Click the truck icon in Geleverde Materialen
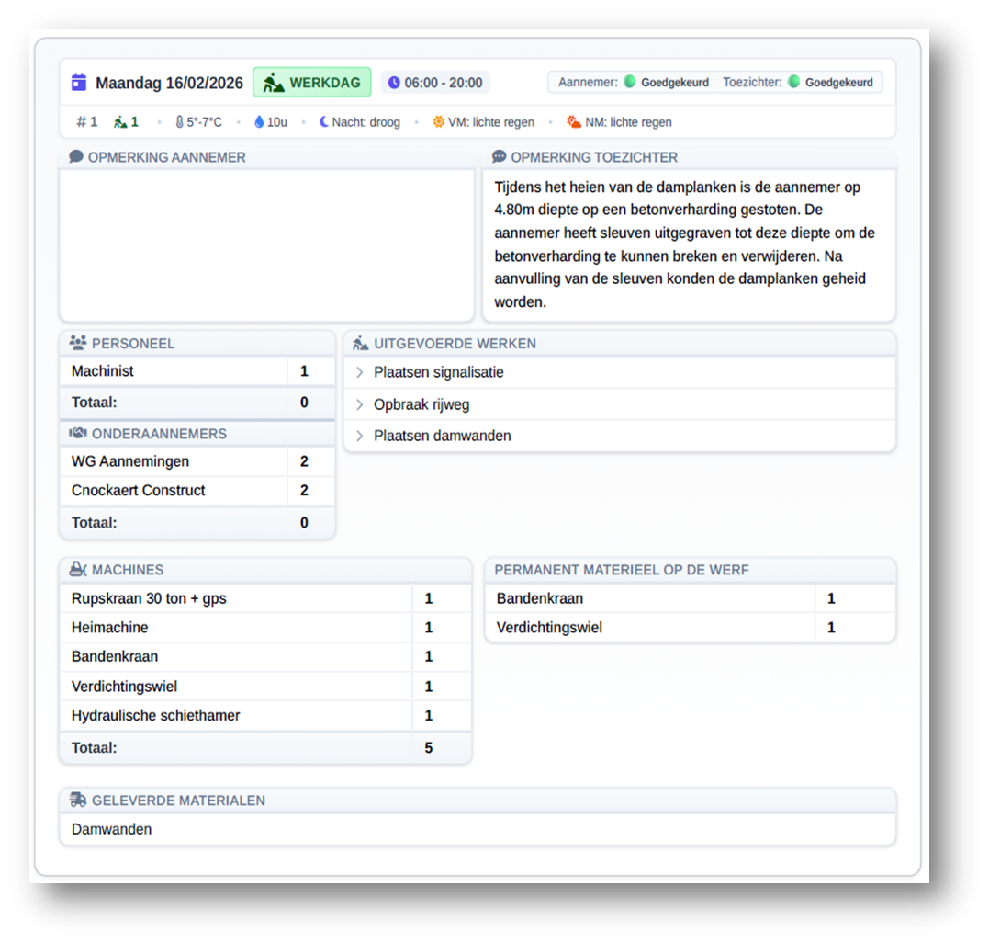The width and height of the screenshot is (989, 943). coord(78,801)
